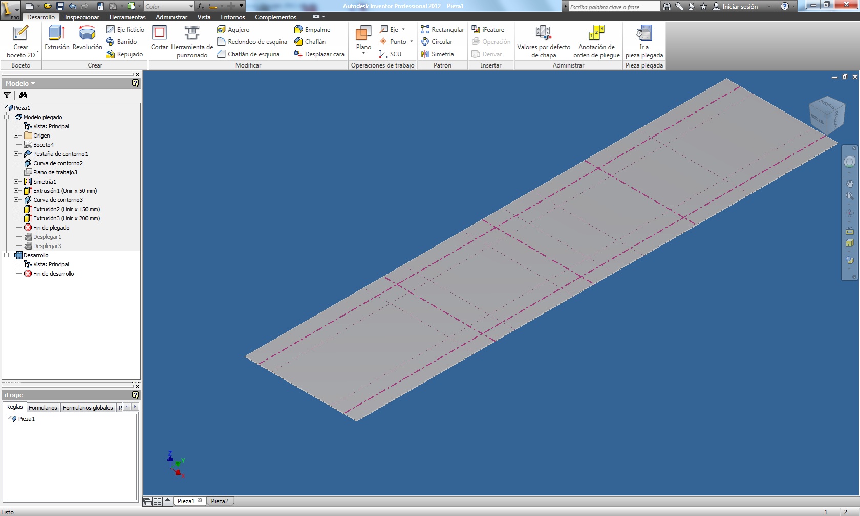The height and width of the screenshot is (516, 860).
Task: Apply Chaflán de esquina
Action: pyautogui.click(x=248, y=54)
